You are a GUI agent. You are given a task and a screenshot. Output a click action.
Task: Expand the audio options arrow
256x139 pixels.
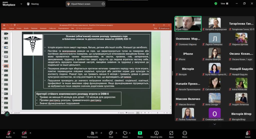point(14,133)
